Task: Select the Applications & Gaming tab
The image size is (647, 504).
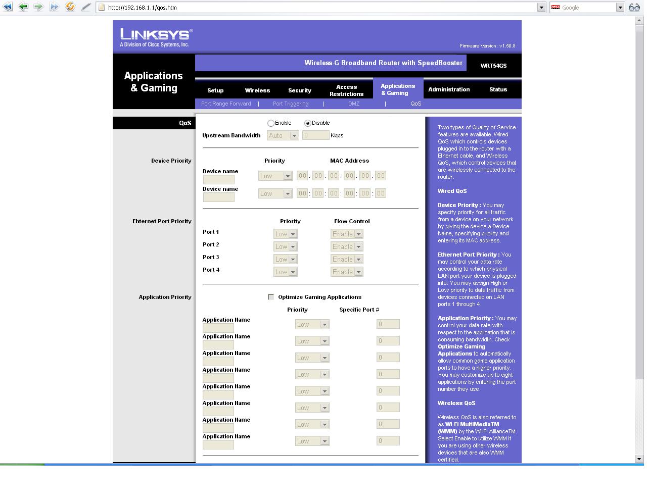Action: (398, 89)
